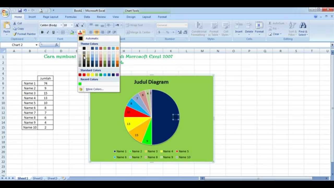
Task: Increase font size with Grow Font
Action: [77, 25]
